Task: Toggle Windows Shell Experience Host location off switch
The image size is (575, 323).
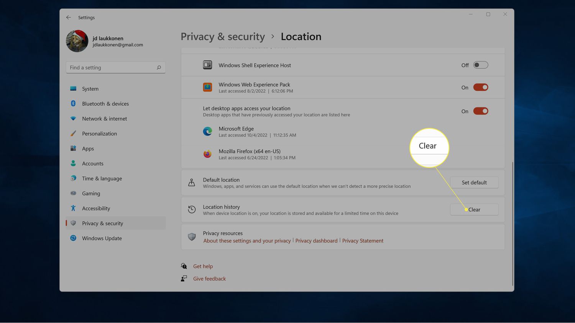Action: point(480,65)
